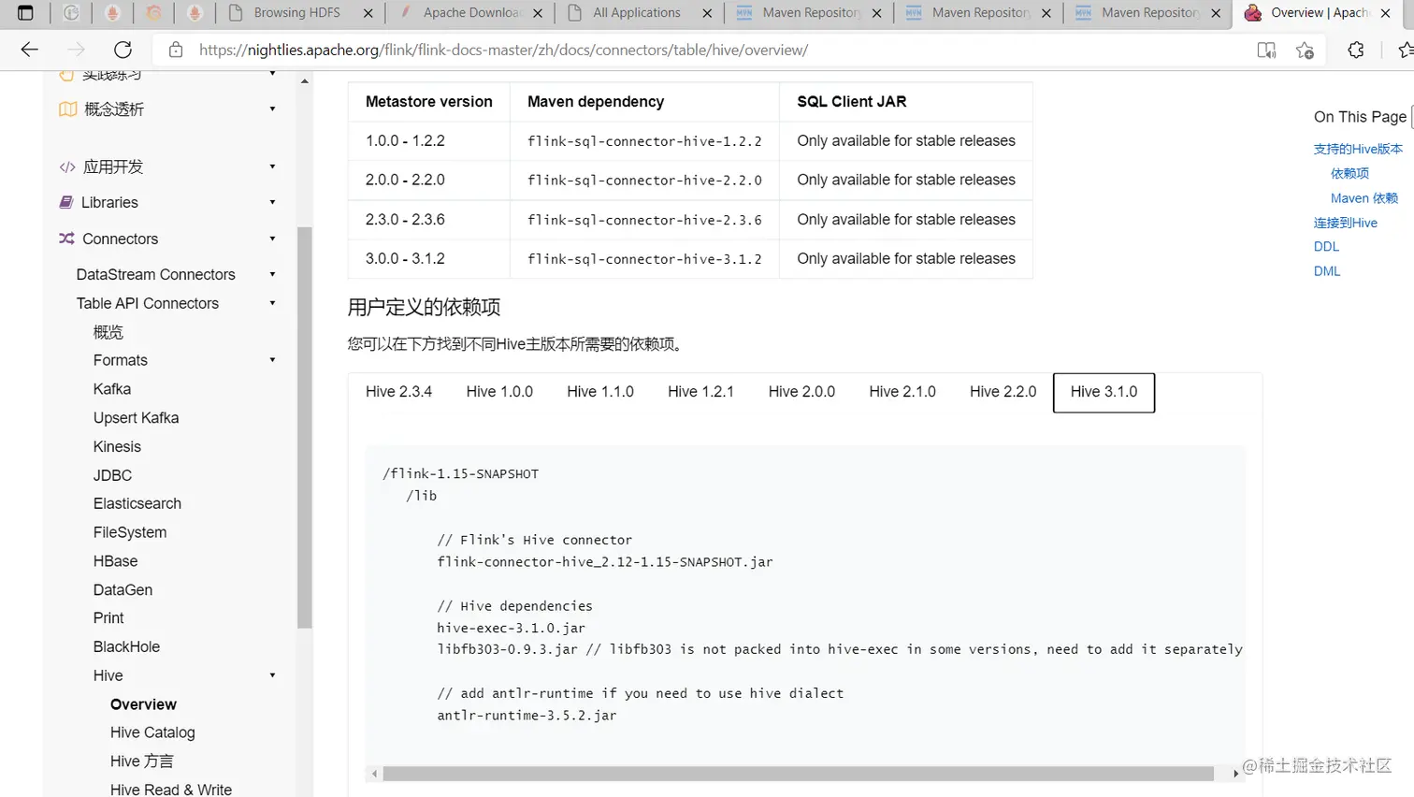Image resolution: width=1414 pixels, height=797 pixels.
Task: Jump to DML section
Action: click(x=1327, y=271)
